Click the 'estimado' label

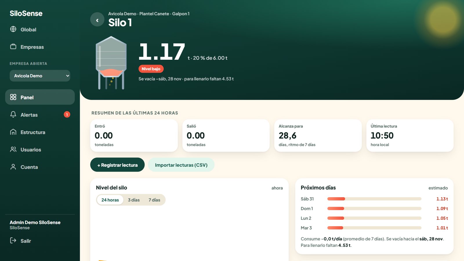(438, 188)
